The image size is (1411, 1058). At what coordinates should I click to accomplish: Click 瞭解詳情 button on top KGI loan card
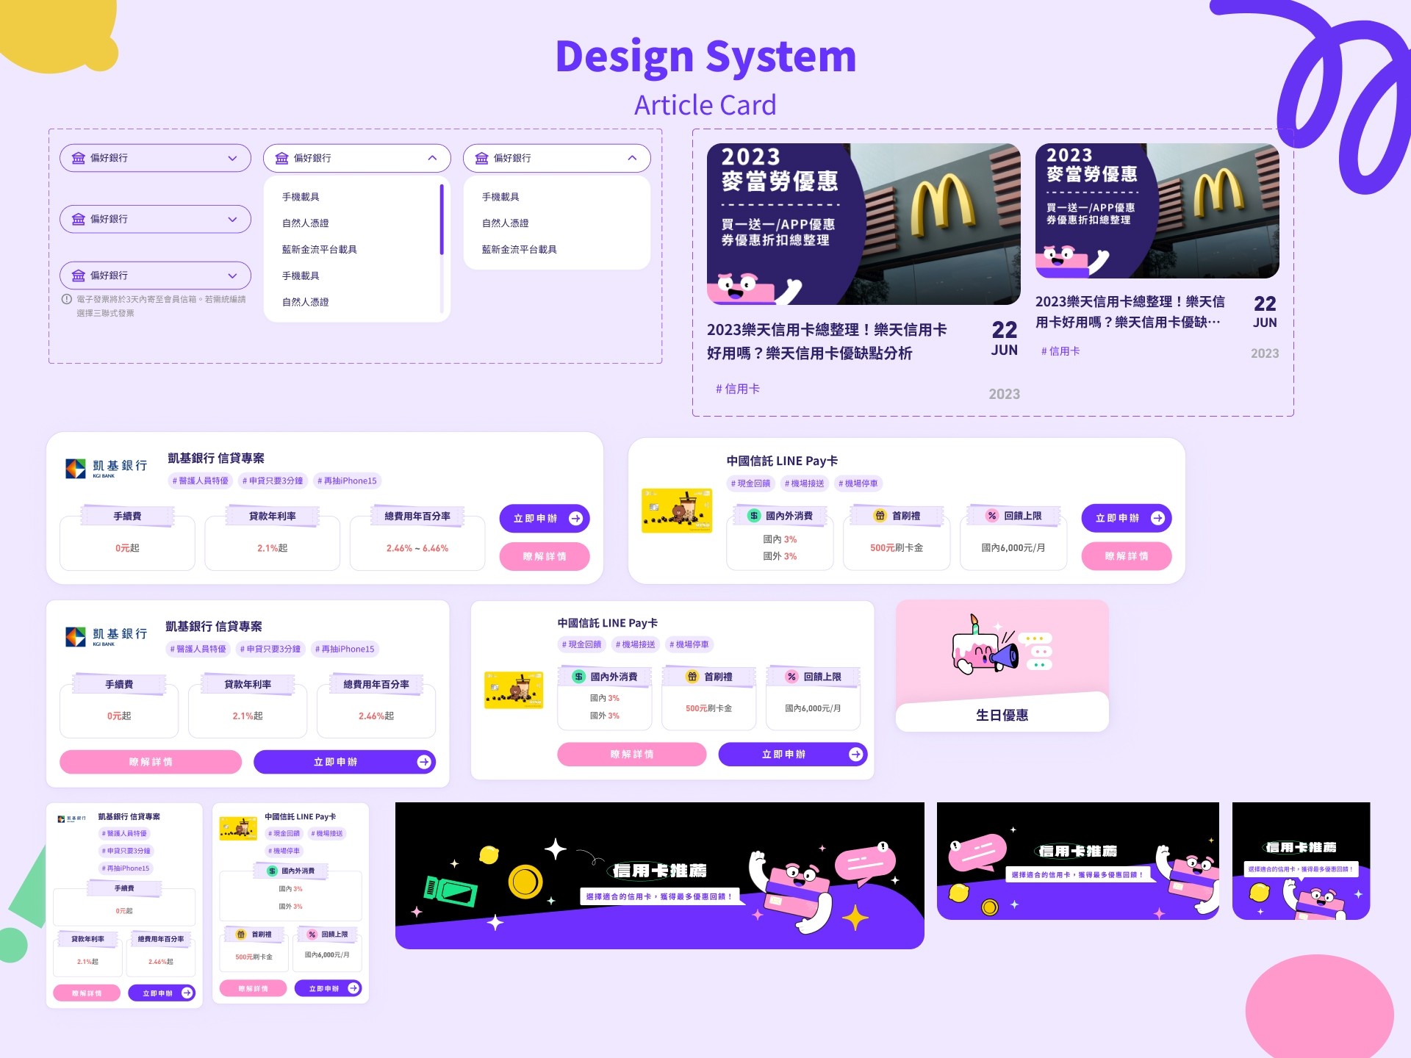coord(545,557)
